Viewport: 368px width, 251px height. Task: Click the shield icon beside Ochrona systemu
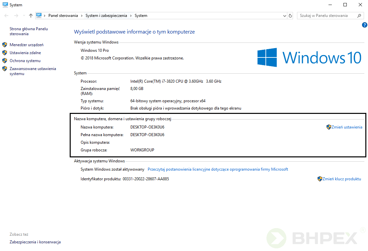coord(5,61)
